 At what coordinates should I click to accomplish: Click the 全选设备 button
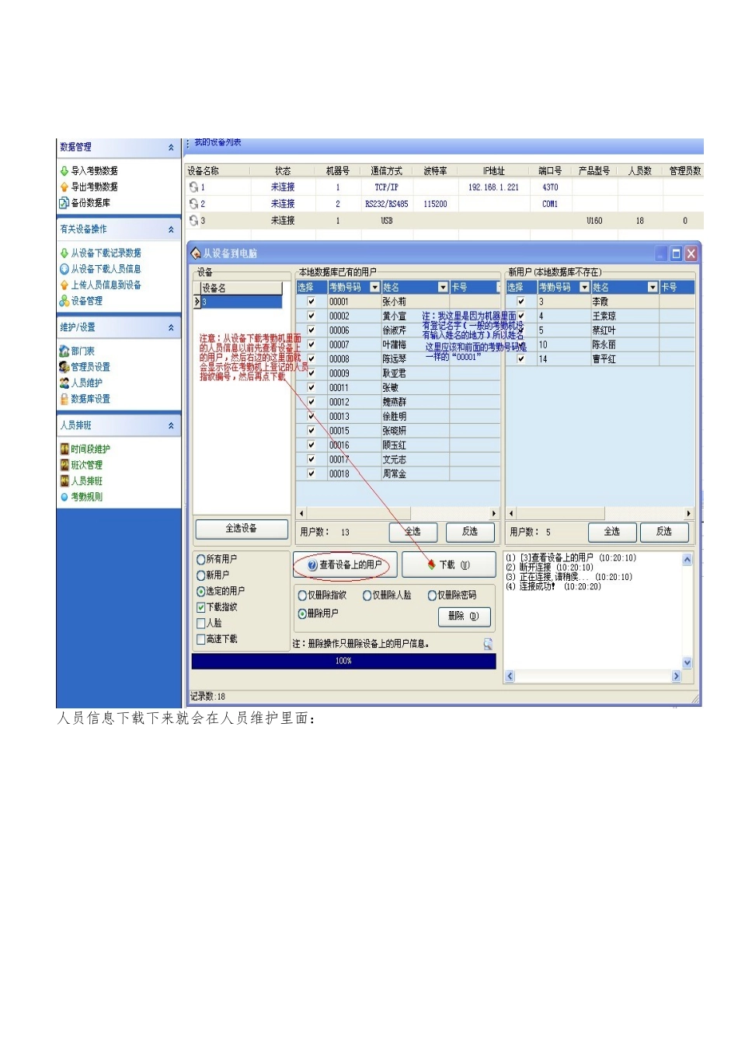(241, 529)
